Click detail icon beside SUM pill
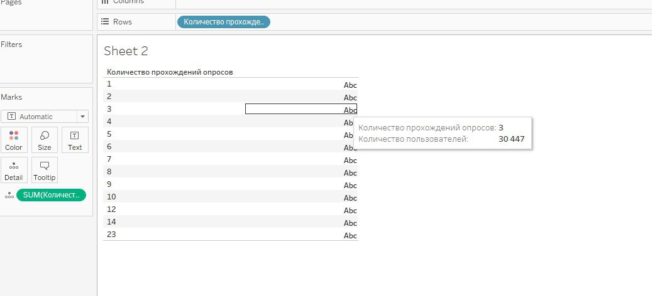 coord(9,196)
